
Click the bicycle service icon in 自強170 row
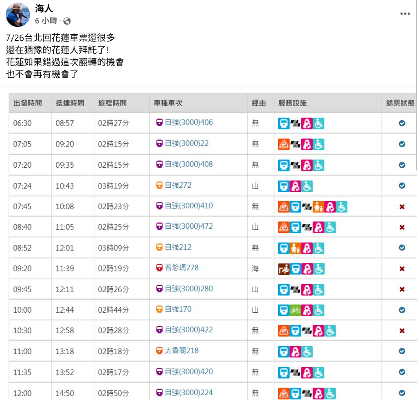click(x=295, y=310)
